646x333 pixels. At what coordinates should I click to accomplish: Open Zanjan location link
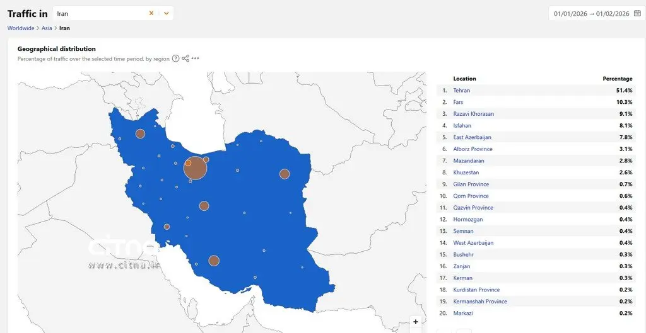tap(461, 266)
